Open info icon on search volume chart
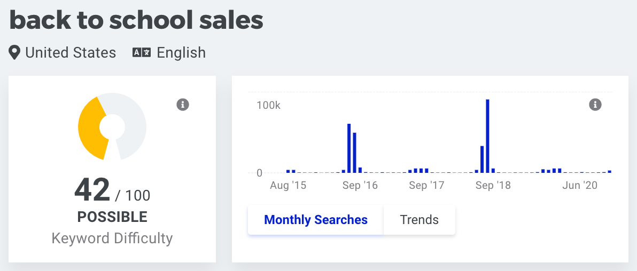This screenshot has width=637, height=271. (595, 105)
